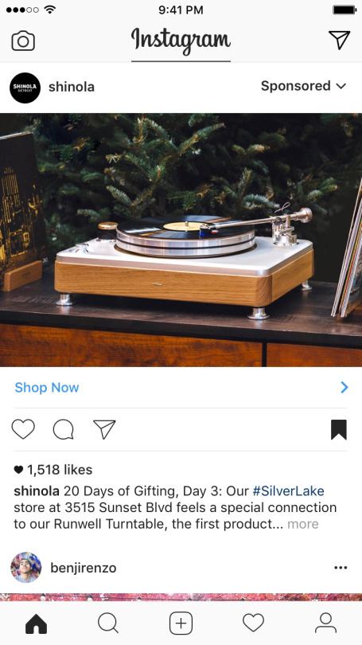362x645 pixels.
Task: Toggle the bookmark save icon
Action: [339, 429]
